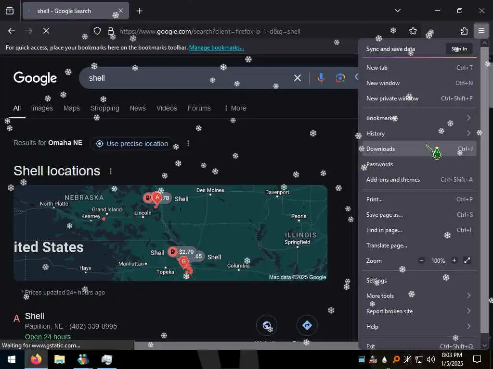Image resolution: width=493 pixels, height=369 pixels.
Task: Stop loading the page
Action: 46,31
